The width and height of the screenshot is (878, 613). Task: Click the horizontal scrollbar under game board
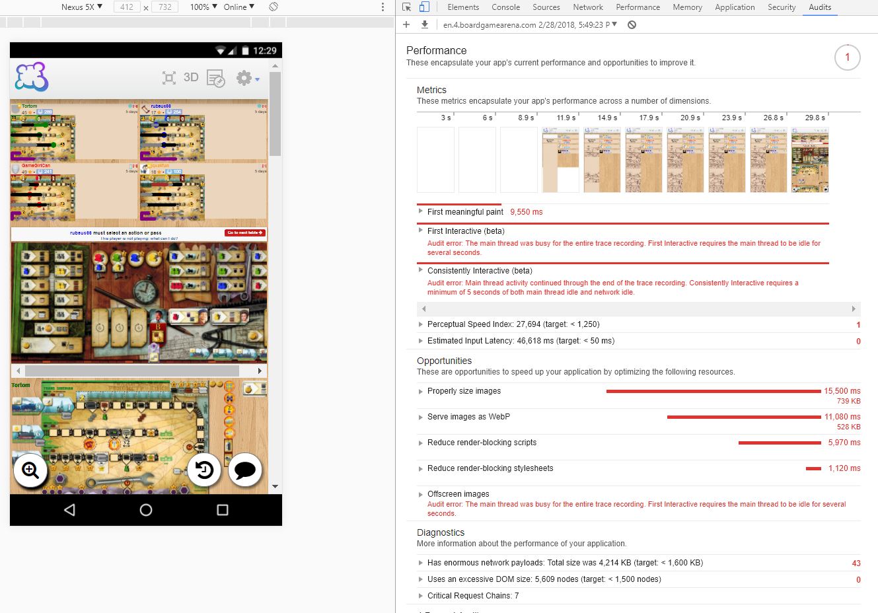click(x=137, y=371)
